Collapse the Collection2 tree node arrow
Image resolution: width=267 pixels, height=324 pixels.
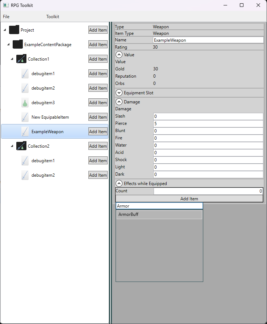pos(12,146)
